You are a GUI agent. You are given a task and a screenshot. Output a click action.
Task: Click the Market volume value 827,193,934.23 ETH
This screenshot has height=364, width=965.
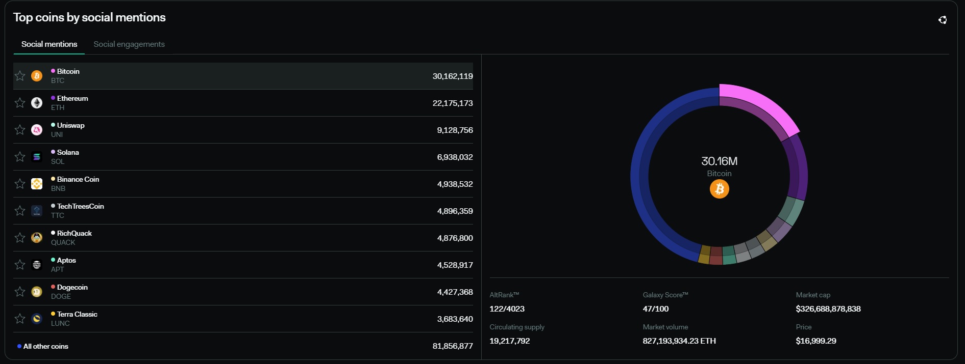pos(679,341)
